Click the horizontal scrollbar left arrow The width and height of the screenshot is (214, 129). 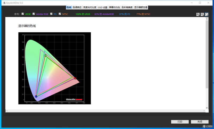pos(7,111)
